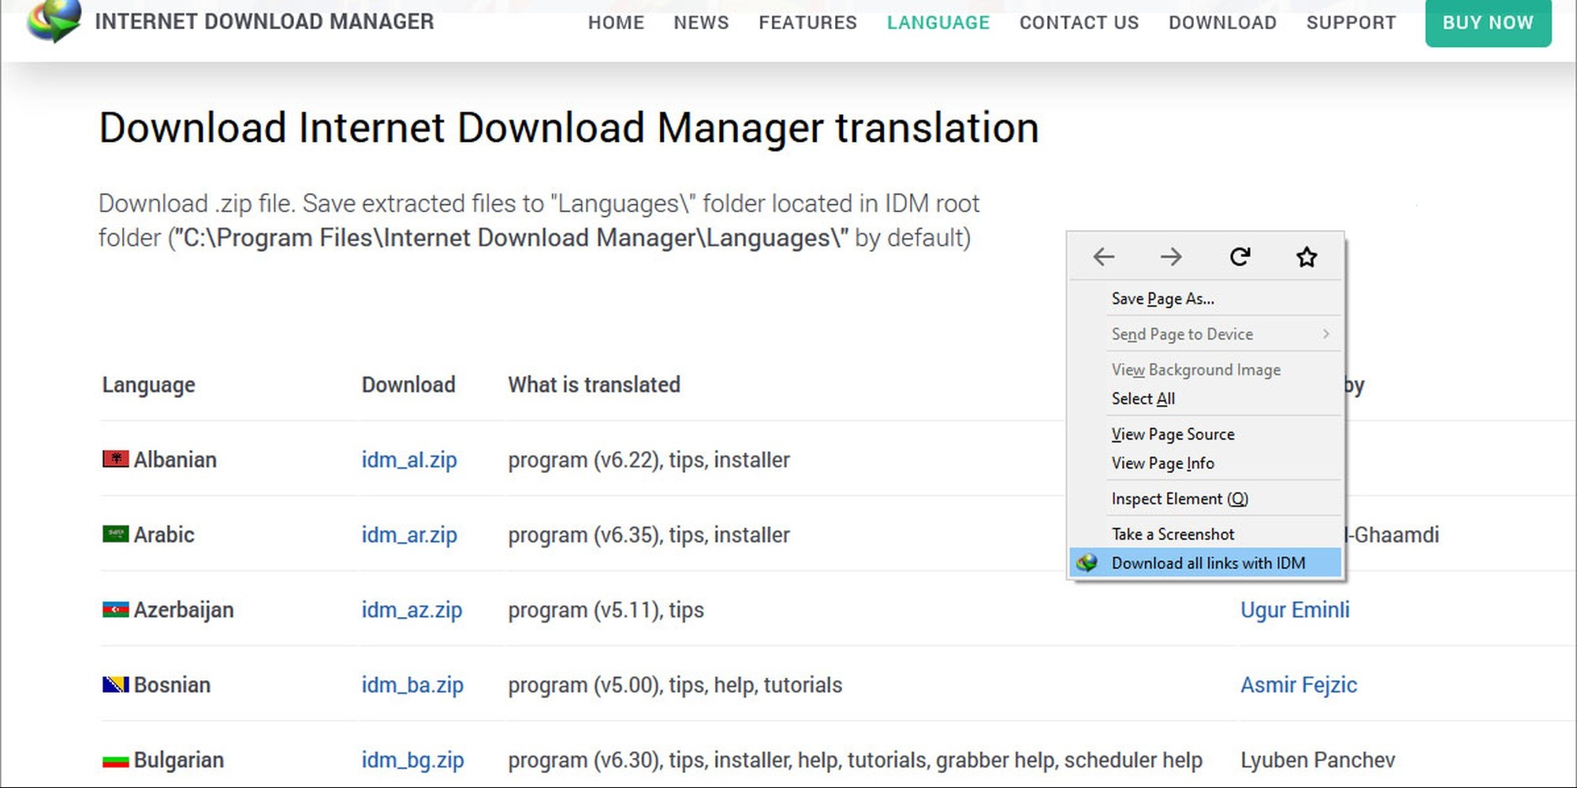Choose Save Page As… in context menu
Image resolution: width=1577 pixels, height=788 pixels.
click(1206, 299)
